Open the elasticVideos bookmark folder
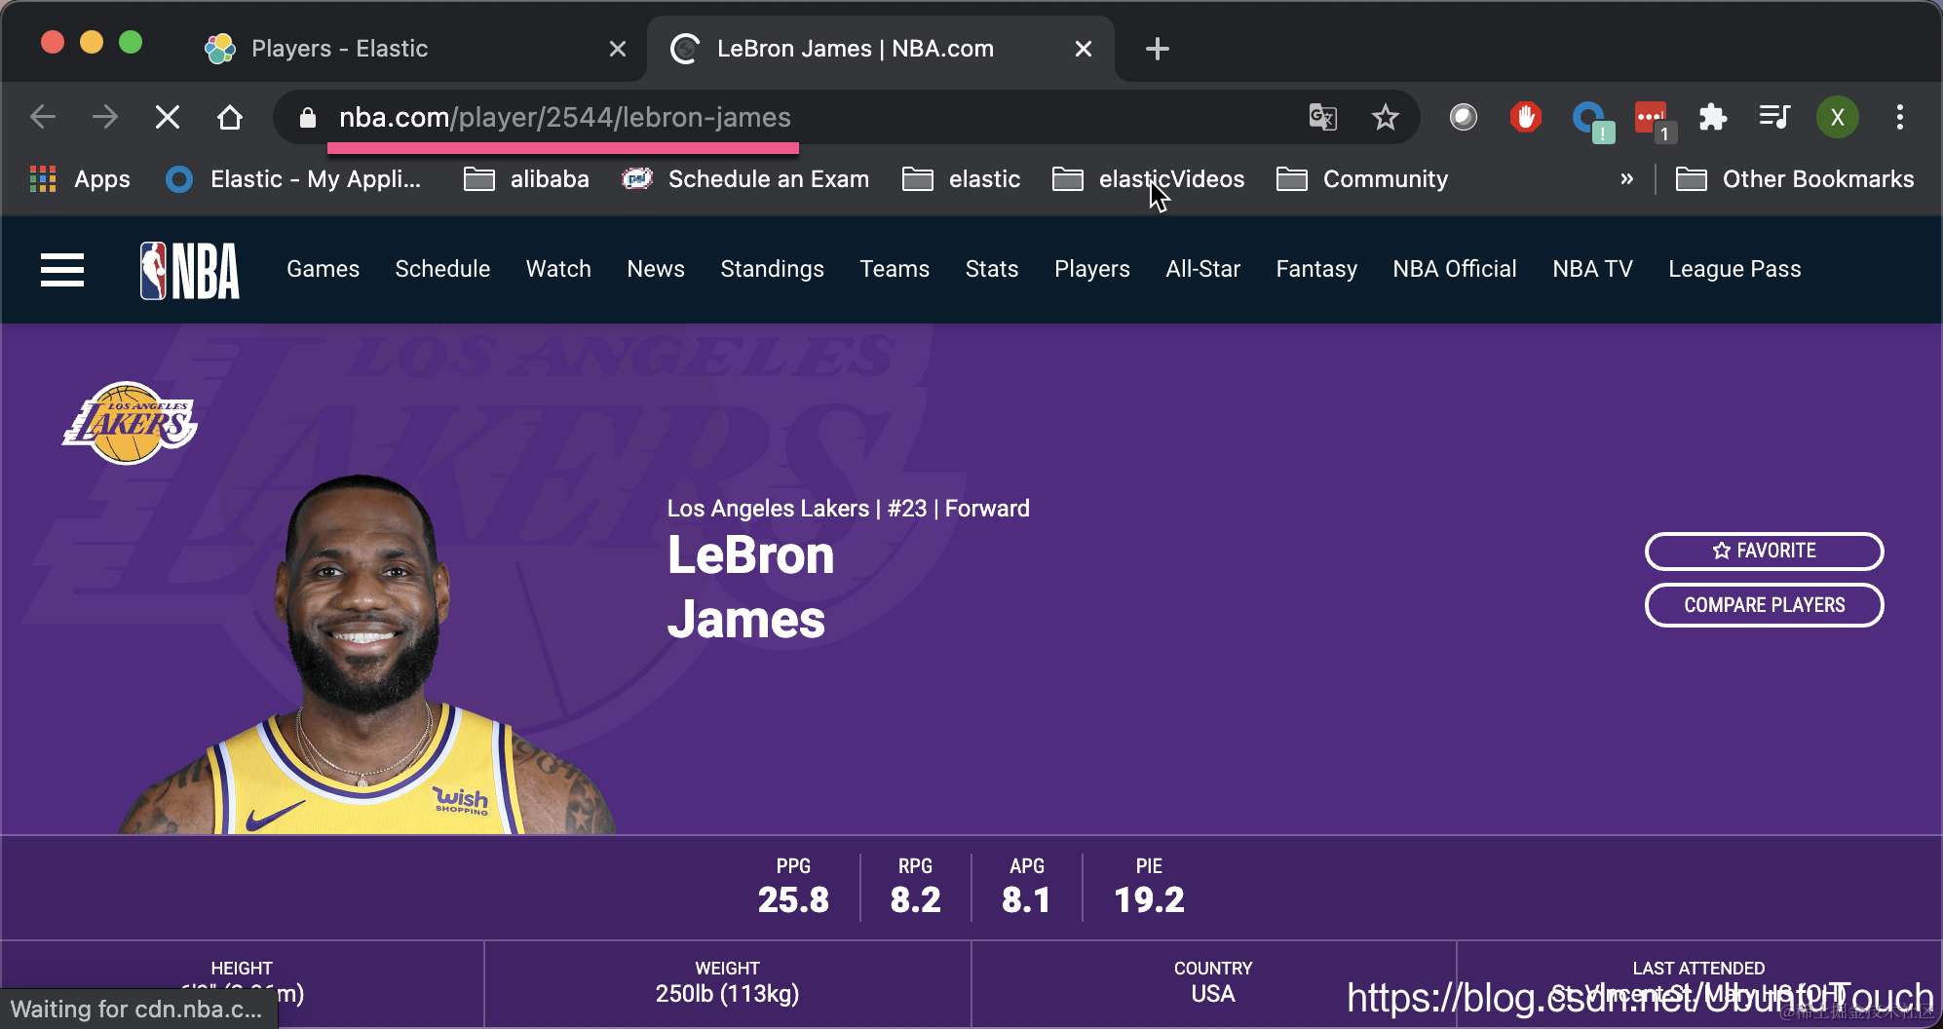The height and width of the screenshot is (1029, 1943). (x=1149, y=179)
